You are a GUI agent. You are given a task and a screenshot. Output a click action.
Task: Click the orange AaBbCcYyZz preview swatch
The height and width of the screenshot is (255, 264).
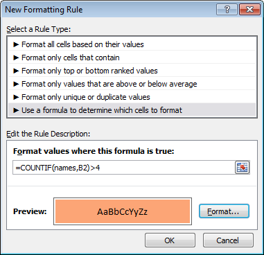[123, 211]
